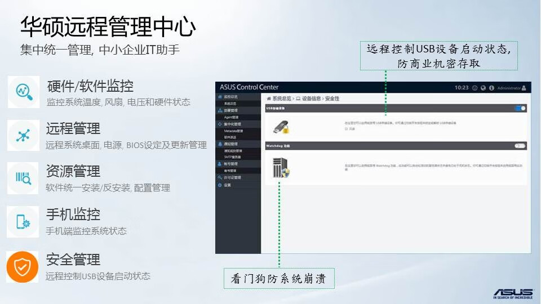
Task: Click the gear icon beside 设置
Action: pyautogui.click(x=220, y=185)
